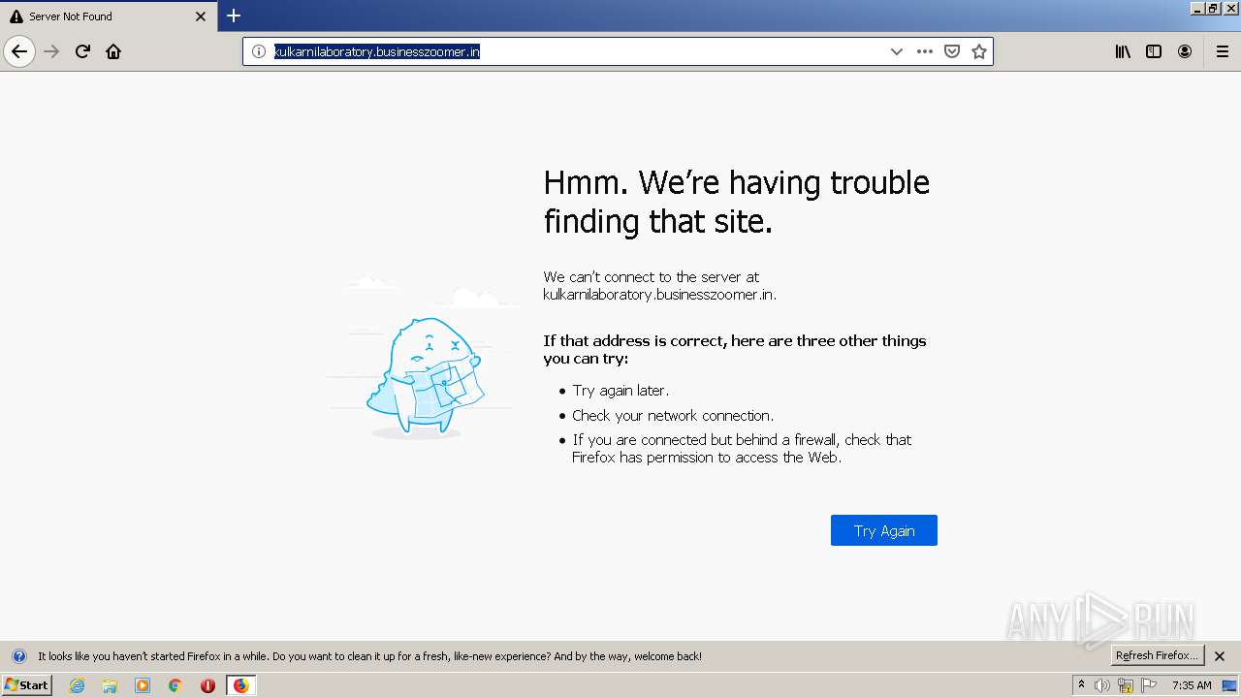Click the question mark notification icon
The width and height of the screenshot is (1241, 698).
18,656
